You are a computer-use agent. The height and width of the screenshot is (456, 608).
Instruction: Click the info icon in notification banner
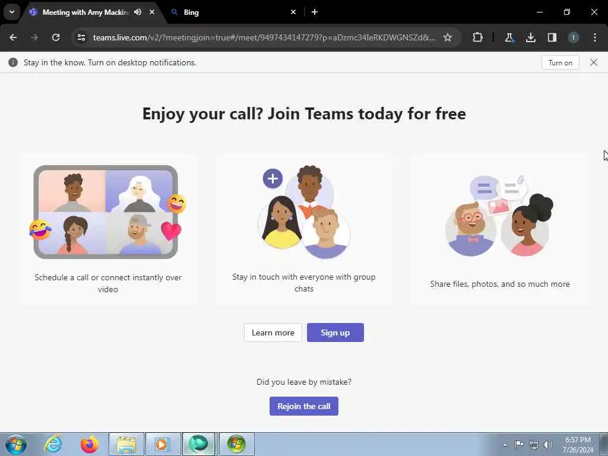tap(13, 62)
